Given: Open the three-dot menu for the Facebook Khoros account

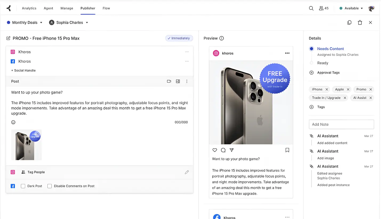Looking at the screenshot, I should click(x=187, y=61).
